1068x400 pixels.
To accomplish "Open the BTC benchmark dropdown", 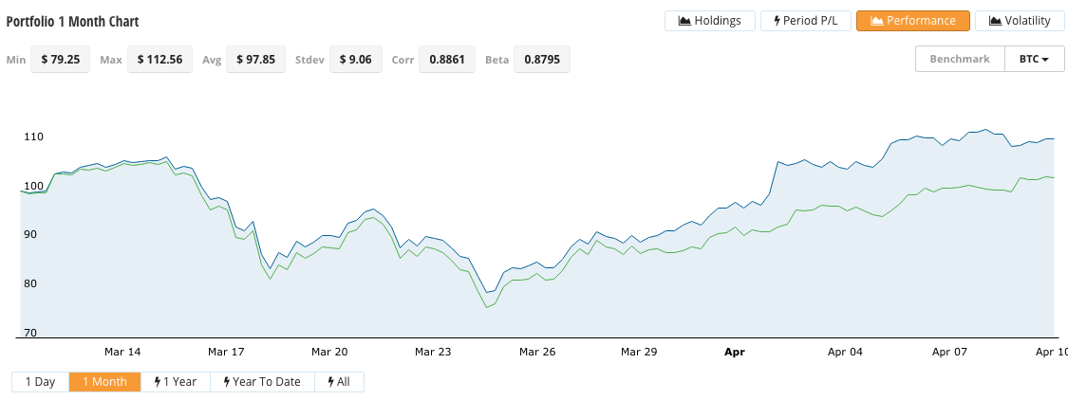I will (x=1033, y=59).
